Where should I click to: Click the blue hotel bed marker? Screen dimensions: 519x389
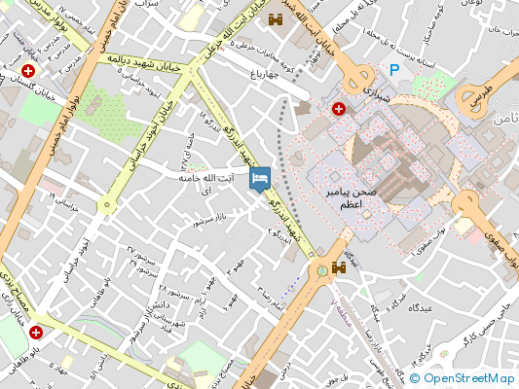(x=260, y=179)
